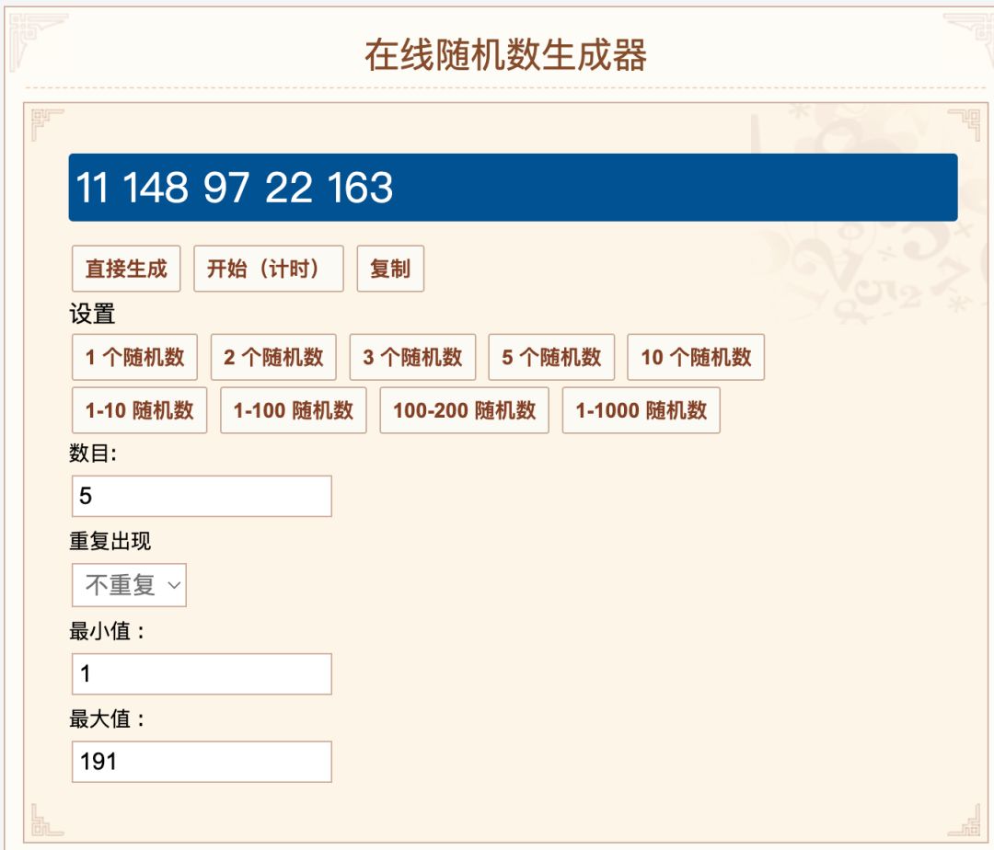Choose the 2 个随机数 preset
Screen dimensions: 994x850
click(x=274, y=357)
